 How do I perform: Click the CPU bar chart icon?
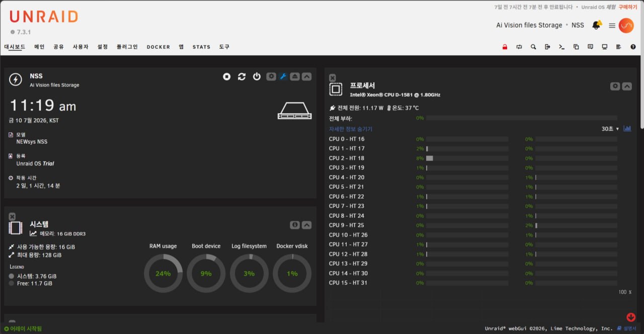[x=627, y=128]
